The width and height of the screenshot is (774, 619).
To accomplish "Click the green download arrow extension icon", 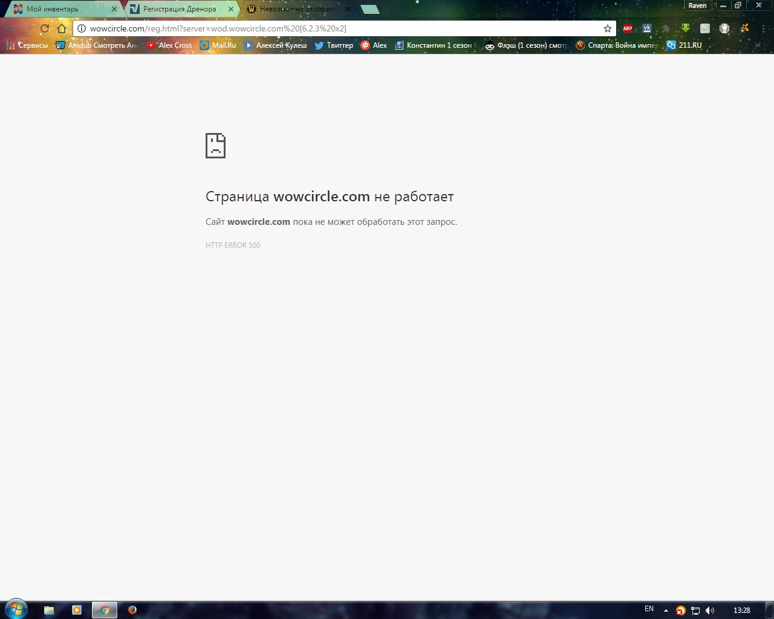I will tap(685, 28).
